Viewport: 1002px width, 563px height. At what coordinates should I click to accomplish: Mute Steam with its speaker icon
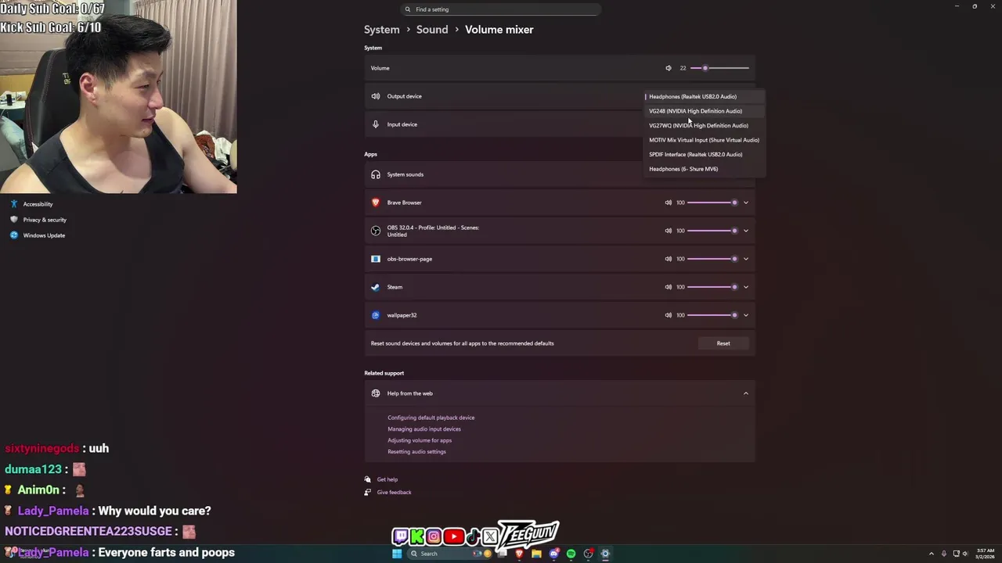click(669, 287)
